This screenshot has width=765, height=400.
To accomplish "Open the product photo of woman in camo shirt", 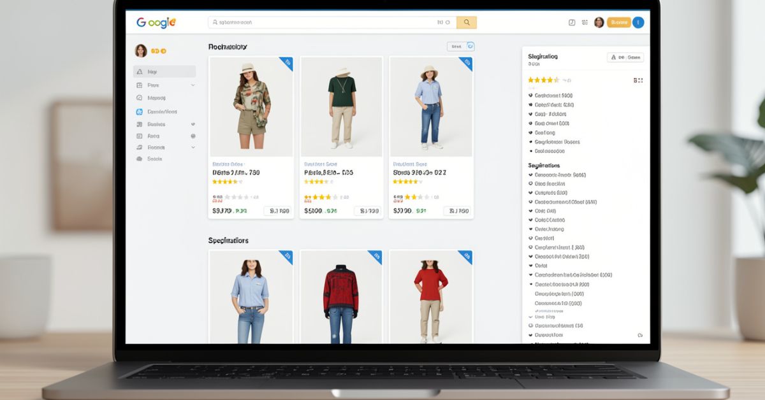I will [x=251, y=106].
